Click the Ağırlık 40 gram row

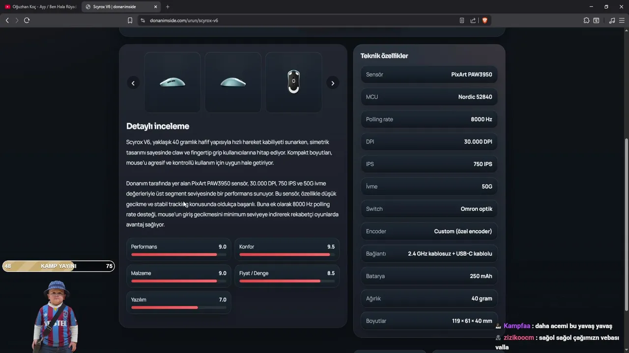(x=429, y=299)
